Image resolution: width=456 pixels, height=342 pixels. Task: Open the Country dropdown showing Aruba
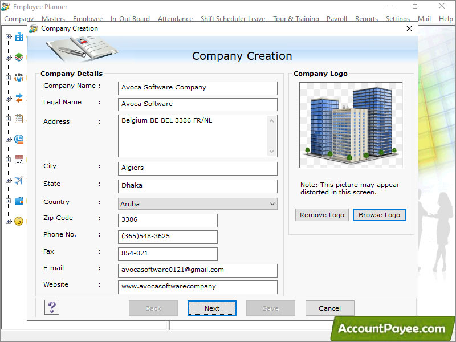point(197,204)
